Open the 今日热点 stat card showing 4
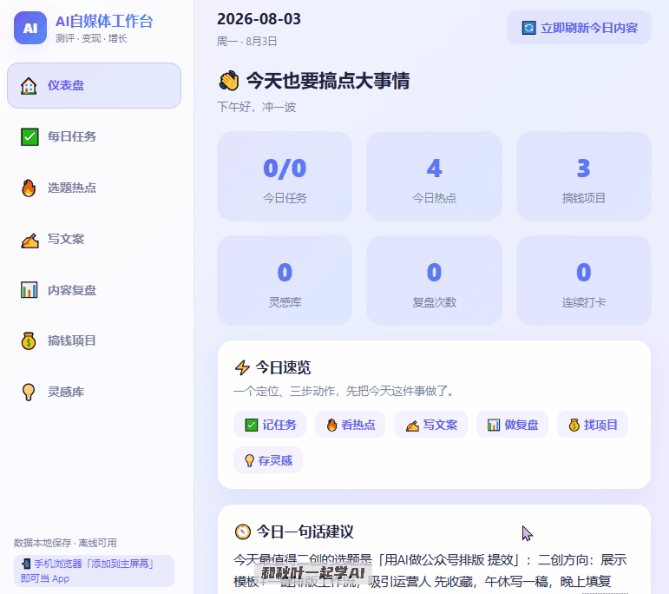Screen dimensions: 669x594 [434, 176]
